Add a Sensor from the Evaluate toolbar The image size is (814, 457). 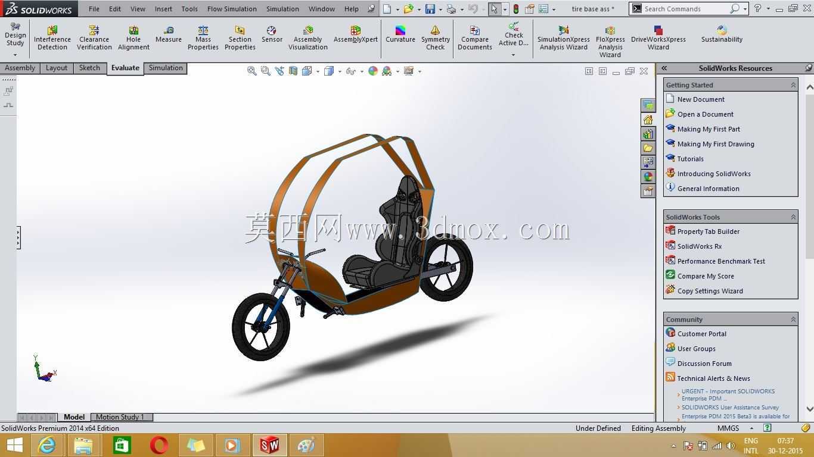click(272, 35)
